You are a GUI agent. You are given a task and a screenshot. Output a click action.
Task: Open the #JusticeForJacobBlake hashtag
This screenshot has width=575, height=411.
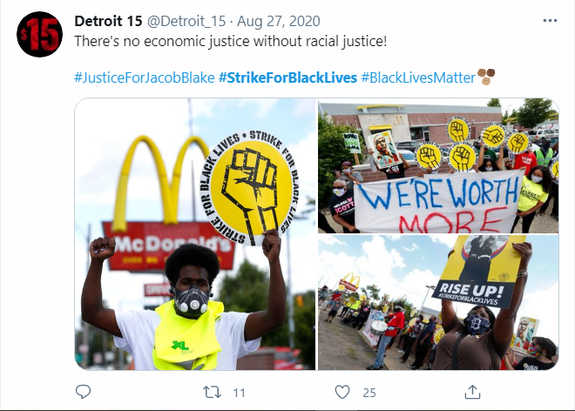coord(145,77)
